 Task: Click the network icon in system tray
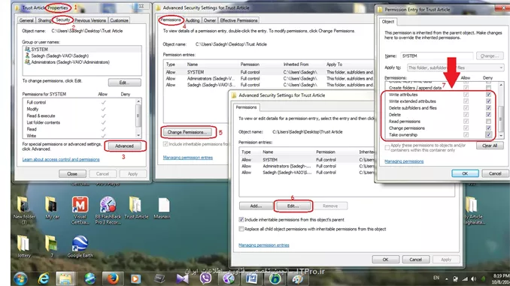click(x=465, y=278)
